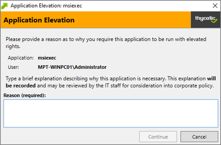Click the "User:" field label
The image size is (221, 145).
tap(13, 67)
